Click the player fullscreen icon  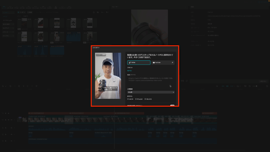187,81
